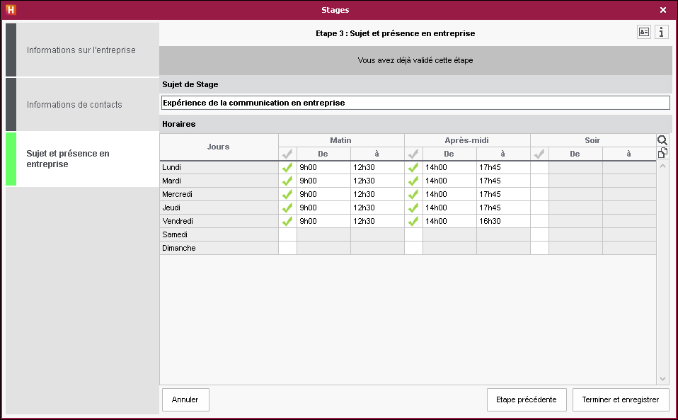Edit Jeudi morning start time 9h00

(x=323, y=208)
